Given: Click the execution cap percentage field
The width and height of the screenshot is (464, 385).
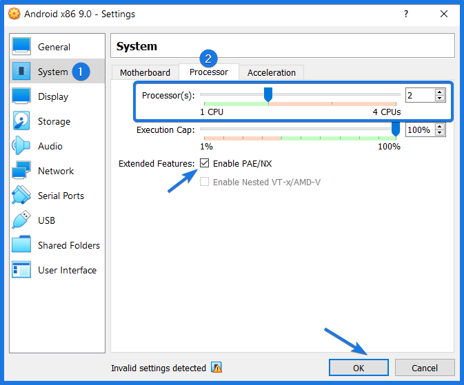Looking at the screenshot, I should tap(420, 129).
